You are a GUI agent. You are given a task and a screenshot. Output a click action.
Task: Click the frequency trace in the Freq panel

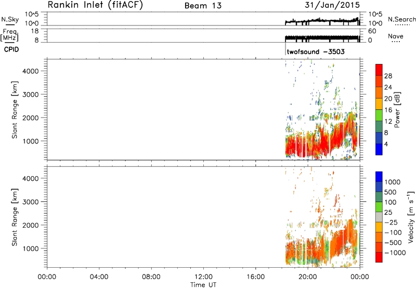click(x=322, y=37)
